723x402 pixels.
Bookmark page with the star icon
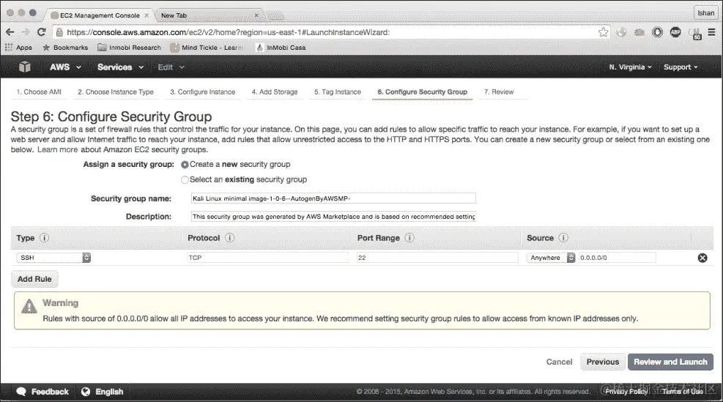603,32
